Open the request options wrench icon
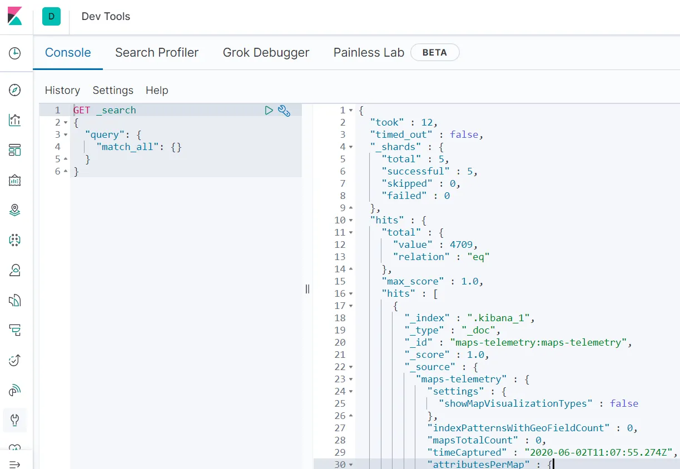The width and height of the screenshot is (680, 469). click(x=284, y=111)
